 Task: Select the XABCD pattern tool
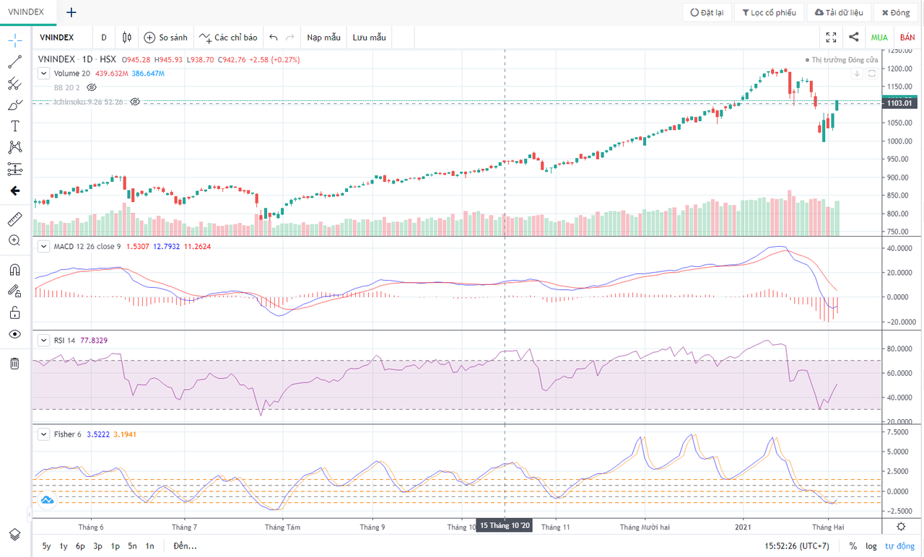click(x=14, y=147)
